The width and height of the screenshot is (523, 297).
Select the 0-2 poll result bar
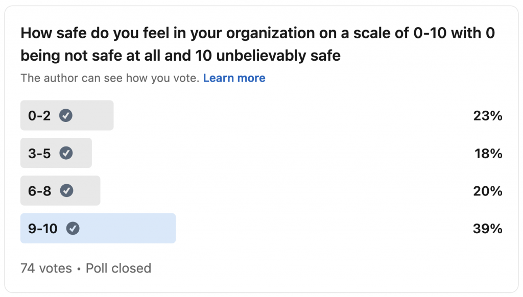(67, 115)
